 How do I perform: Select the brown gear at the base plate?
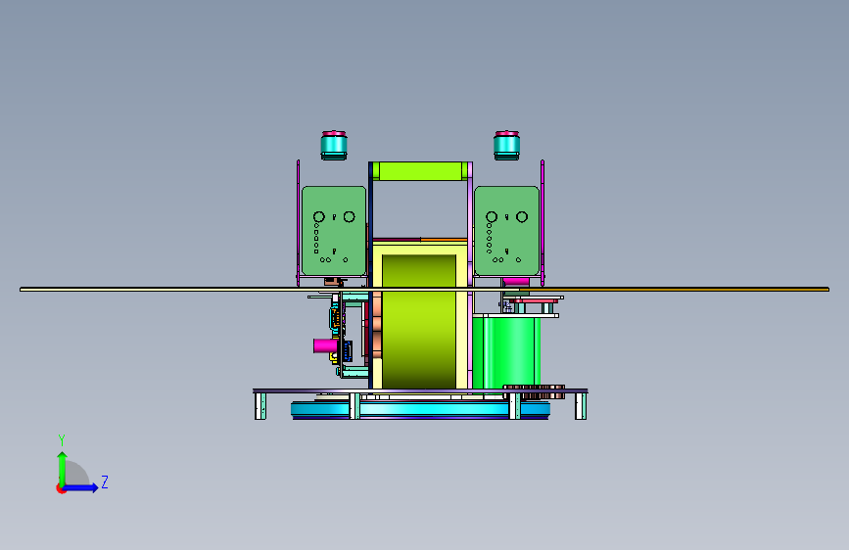coord(534,391)
